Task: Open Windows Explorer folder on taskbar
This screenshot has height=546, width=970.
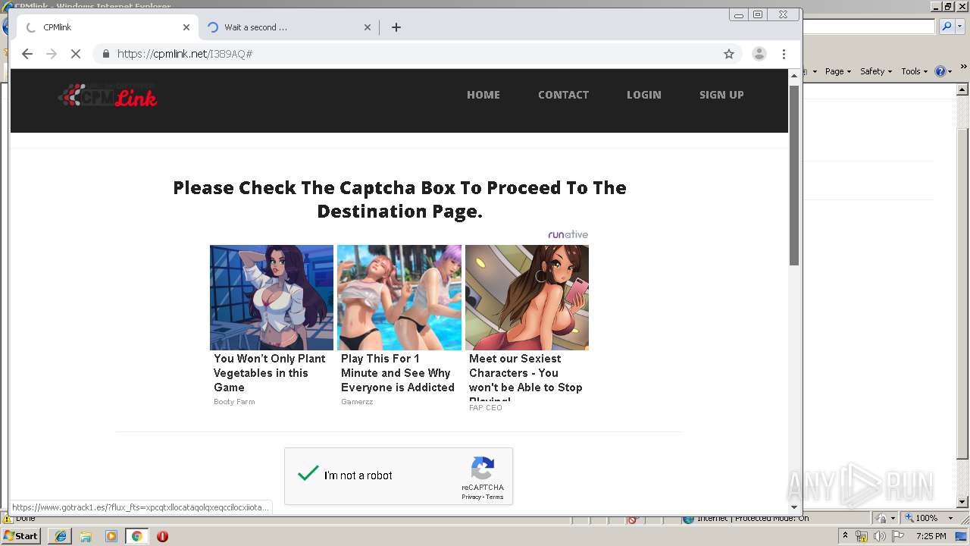Action: pyautogui.click(x=86, y=536)
